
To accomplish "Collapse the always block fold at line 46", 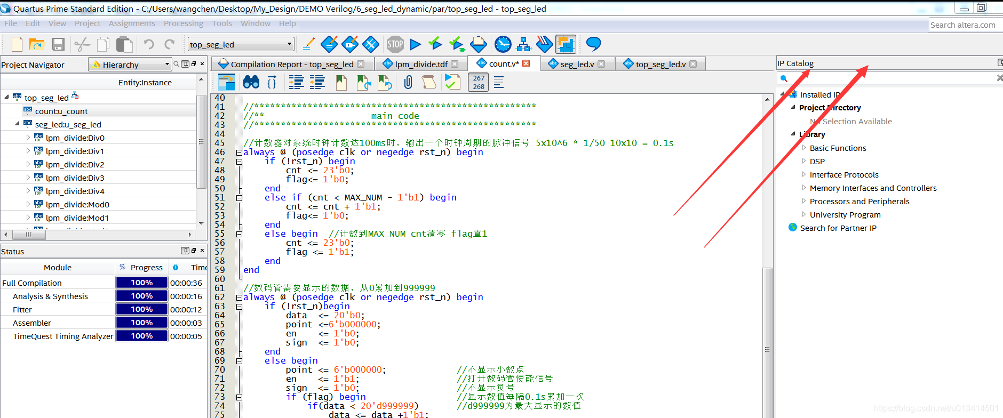I will (x=239, y=152).
